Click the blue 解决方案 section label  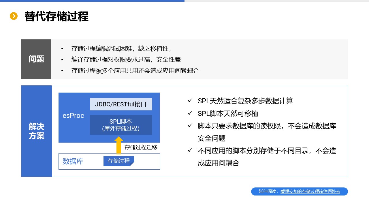point(36,131)
